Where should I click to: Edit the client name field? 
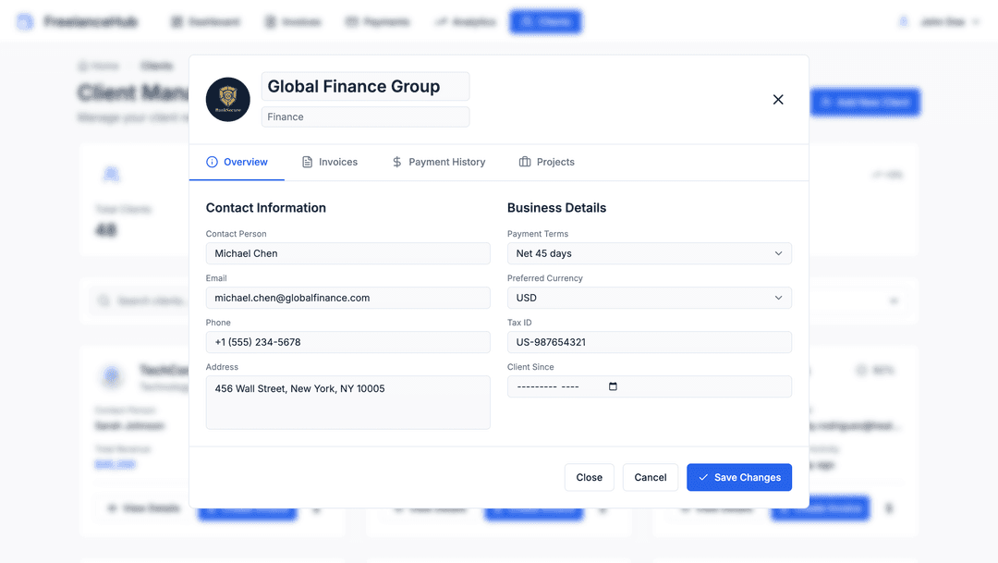365,87
